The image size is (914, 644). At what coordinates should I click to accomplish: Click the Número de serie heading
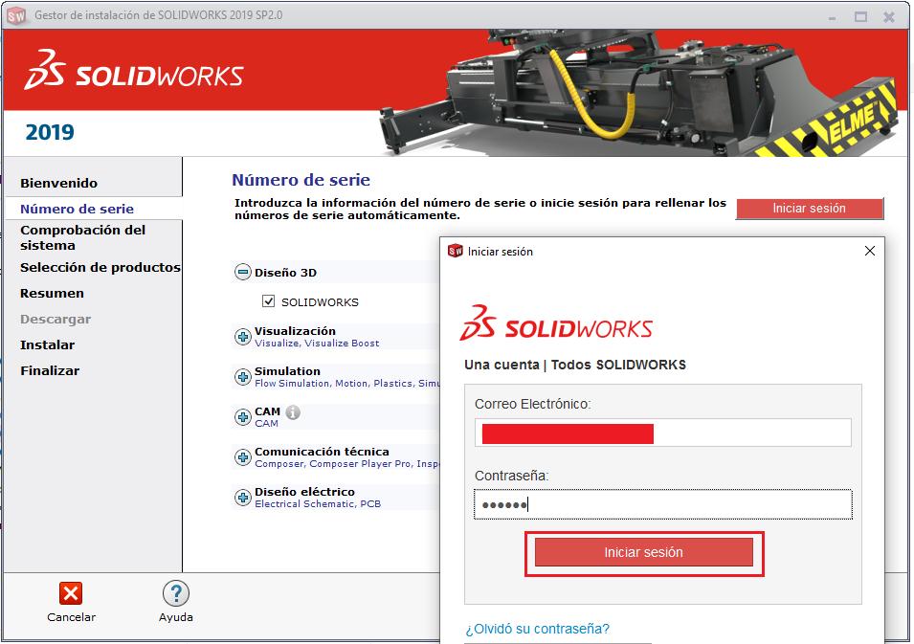click(x=301, y=180)
